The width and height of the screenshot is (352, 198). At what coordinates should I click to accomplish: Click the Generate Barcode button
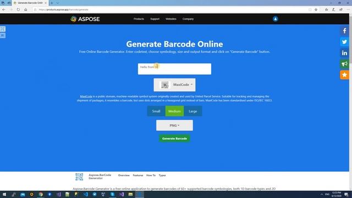click(174, 139)
